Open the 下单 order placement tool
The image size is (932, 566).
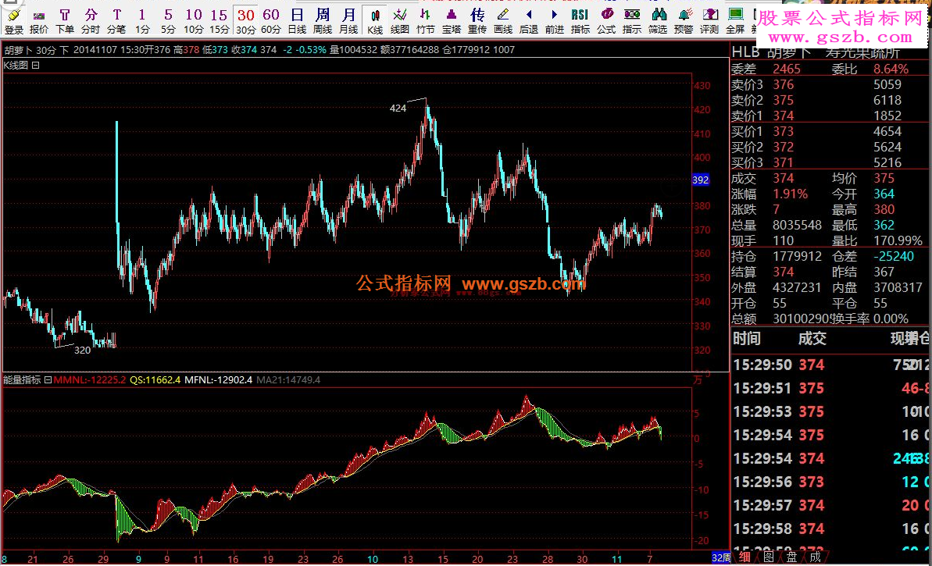[x=65, y=20]
